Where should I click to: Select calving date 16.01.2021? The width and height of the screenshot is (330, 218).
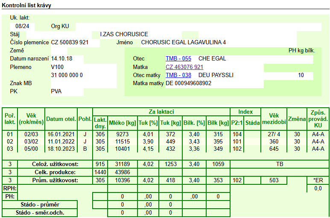point(61,134)
